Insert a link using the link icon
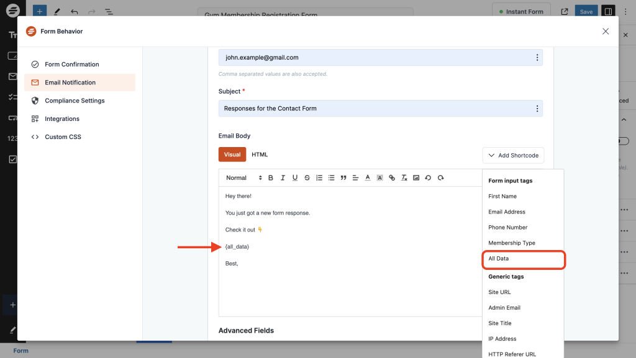This screenshot has height=358, width=636. point(392,178)
